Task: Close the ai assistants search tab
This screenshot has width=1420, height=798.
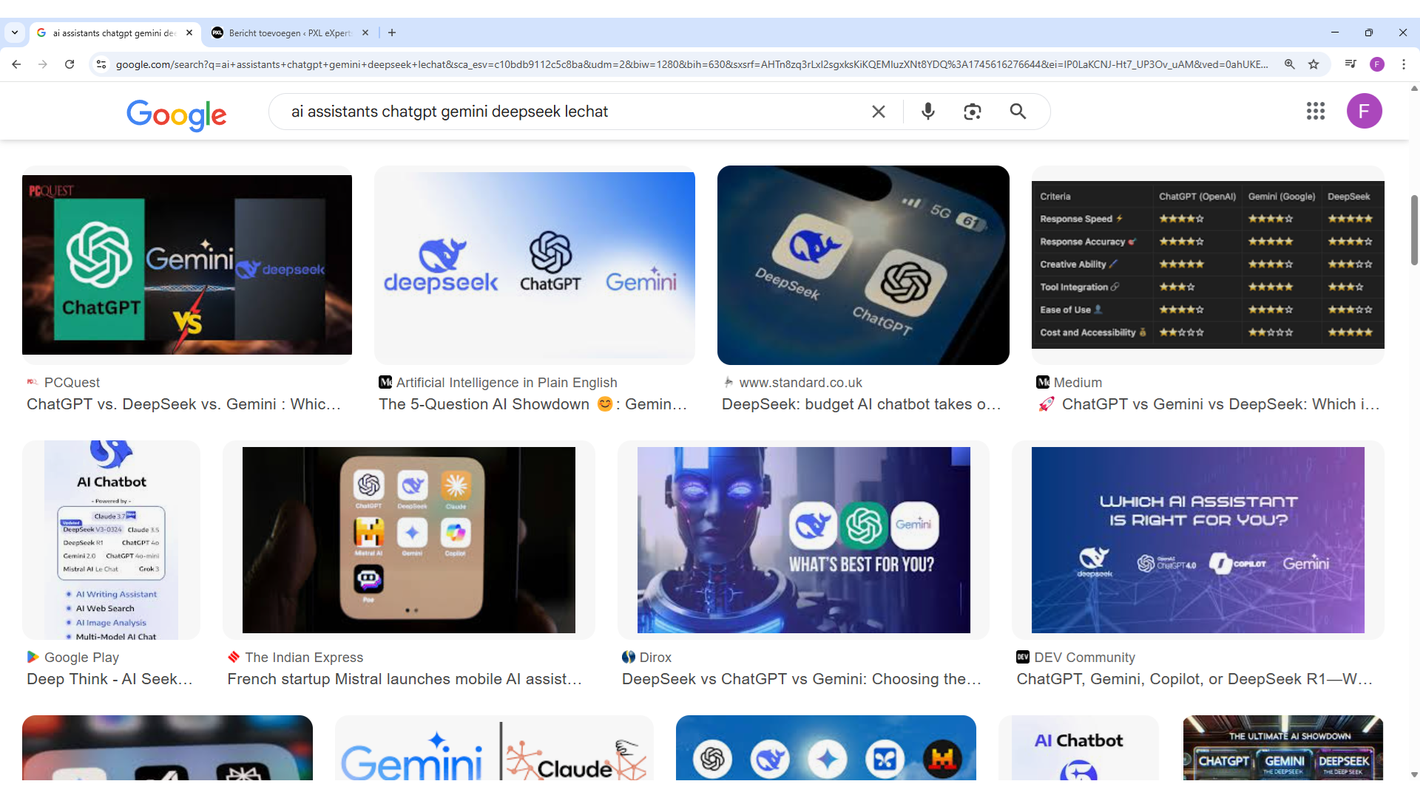Action: (189, 33)
